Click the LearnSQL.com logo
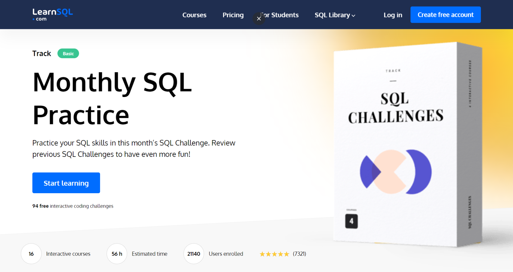513x272 pixels. click(52, 15)
